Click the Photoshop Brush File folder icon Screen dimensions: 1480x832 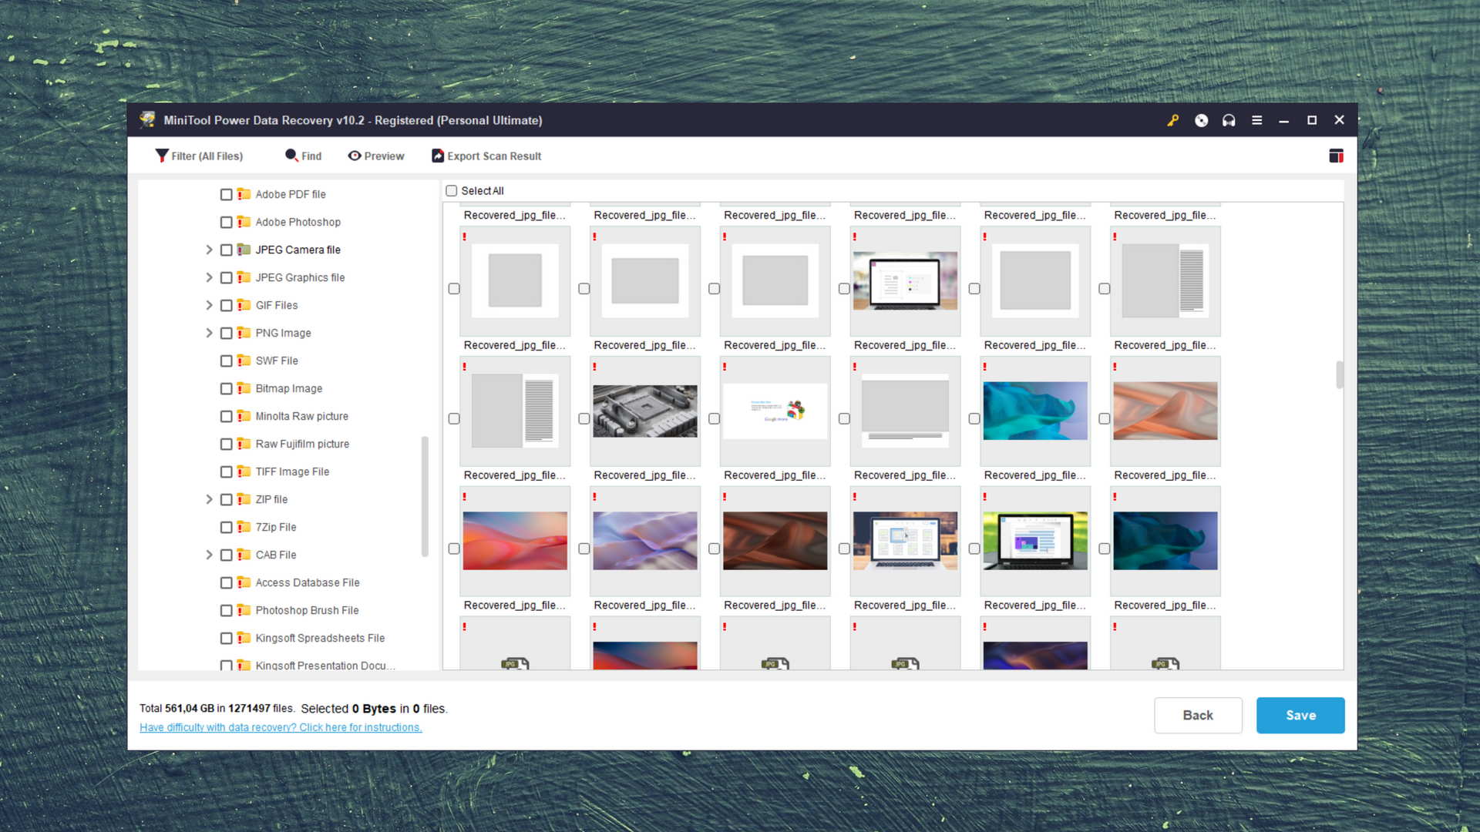point(244,610)
